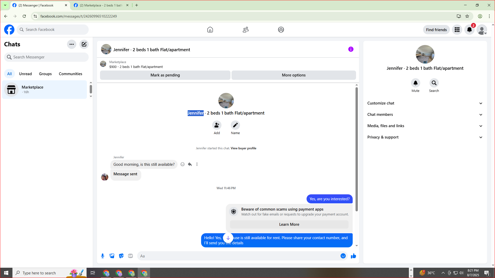Open the Facebook home logo
The height and width of the screenshot is (278, 495).
point(9,30)
